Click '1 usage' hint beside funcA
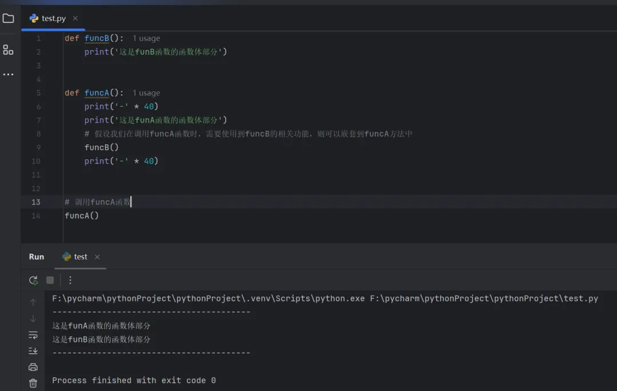The width and height of the screenshot is (617, 391). pos(146,93)
